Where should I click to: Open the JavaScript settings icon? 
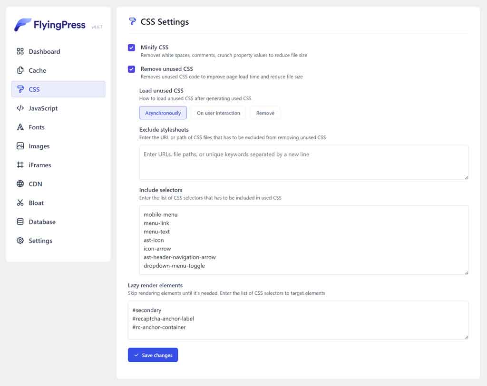click(x=20, y=108)
